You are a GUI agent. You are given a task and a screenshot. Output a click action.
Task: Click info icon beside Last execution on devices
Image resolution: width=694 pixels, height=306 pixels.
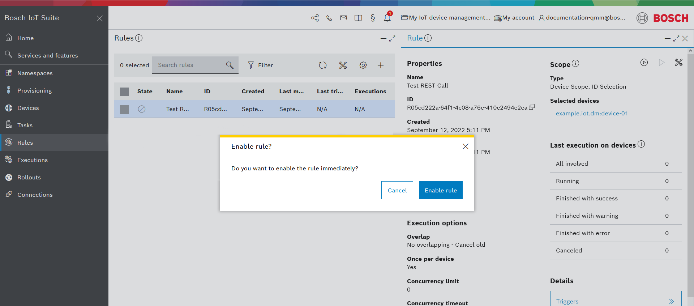[x=641, y=144]
